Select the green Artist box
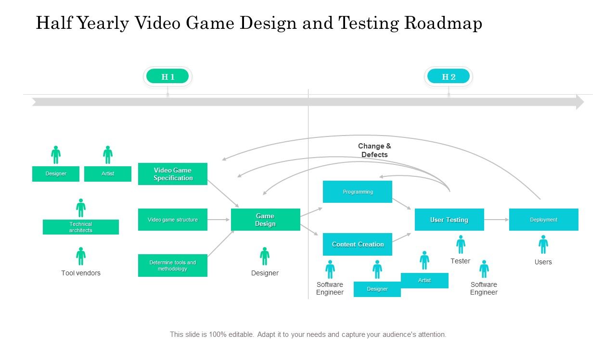This screenshot has height=346, width=616. pos(108,174)
